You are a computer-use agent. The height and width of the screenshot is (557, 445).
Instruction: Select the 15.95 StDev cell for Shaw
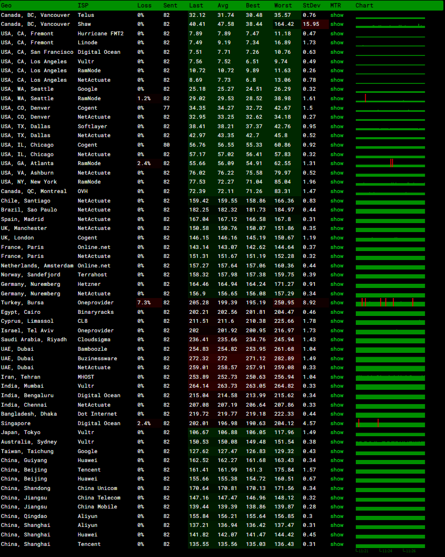click(x=310, y=24)
